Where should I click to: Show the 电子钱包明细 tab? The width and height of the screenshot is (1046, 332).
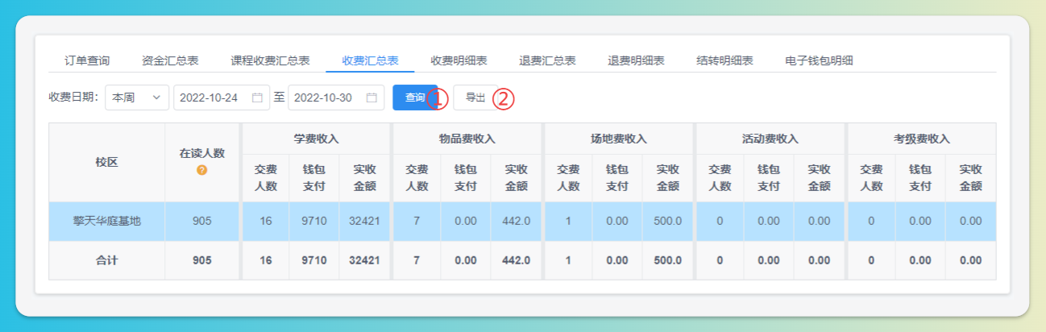click(819, 60)
